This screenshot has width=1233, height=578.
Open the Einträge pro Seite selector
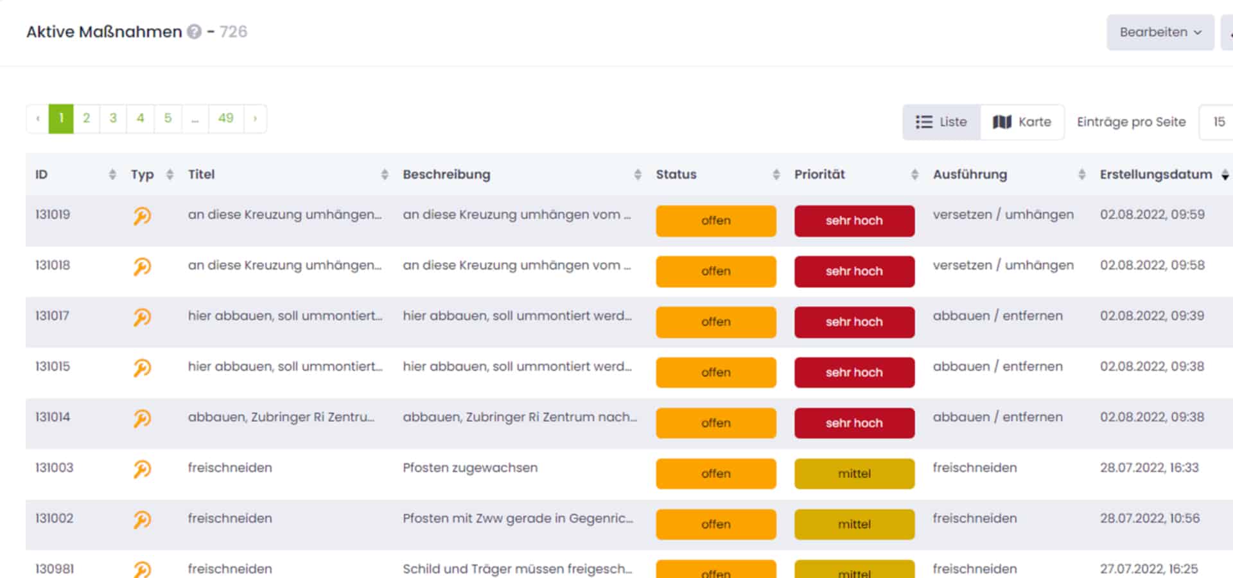point(1218,122)
